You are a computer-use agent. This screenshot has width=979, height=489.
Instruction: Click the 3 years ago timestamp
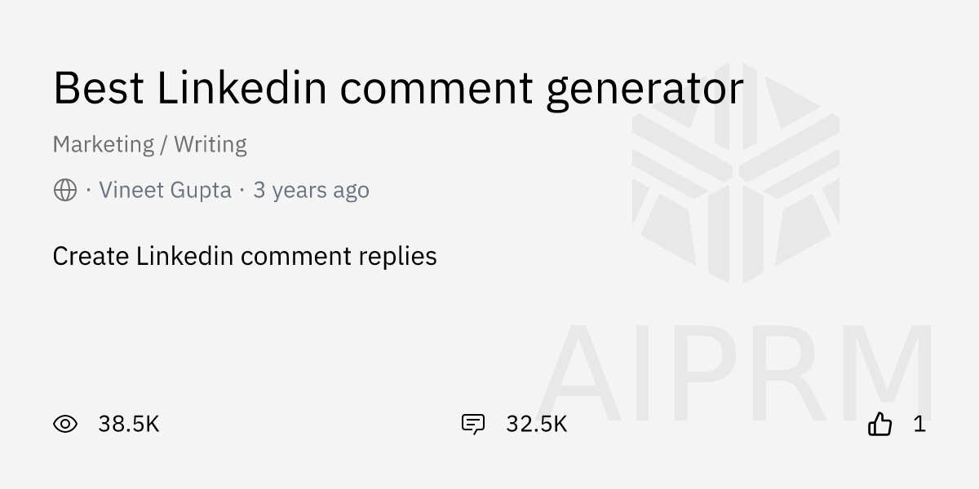pos(311,191)
